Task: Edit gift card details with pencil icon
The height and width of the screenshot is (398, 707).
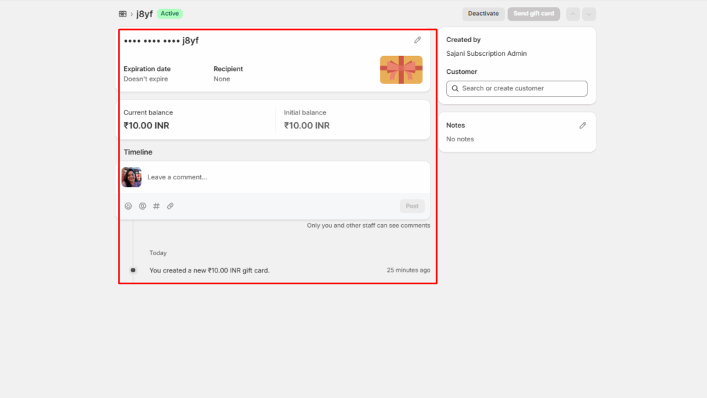Action: (418, 40)
